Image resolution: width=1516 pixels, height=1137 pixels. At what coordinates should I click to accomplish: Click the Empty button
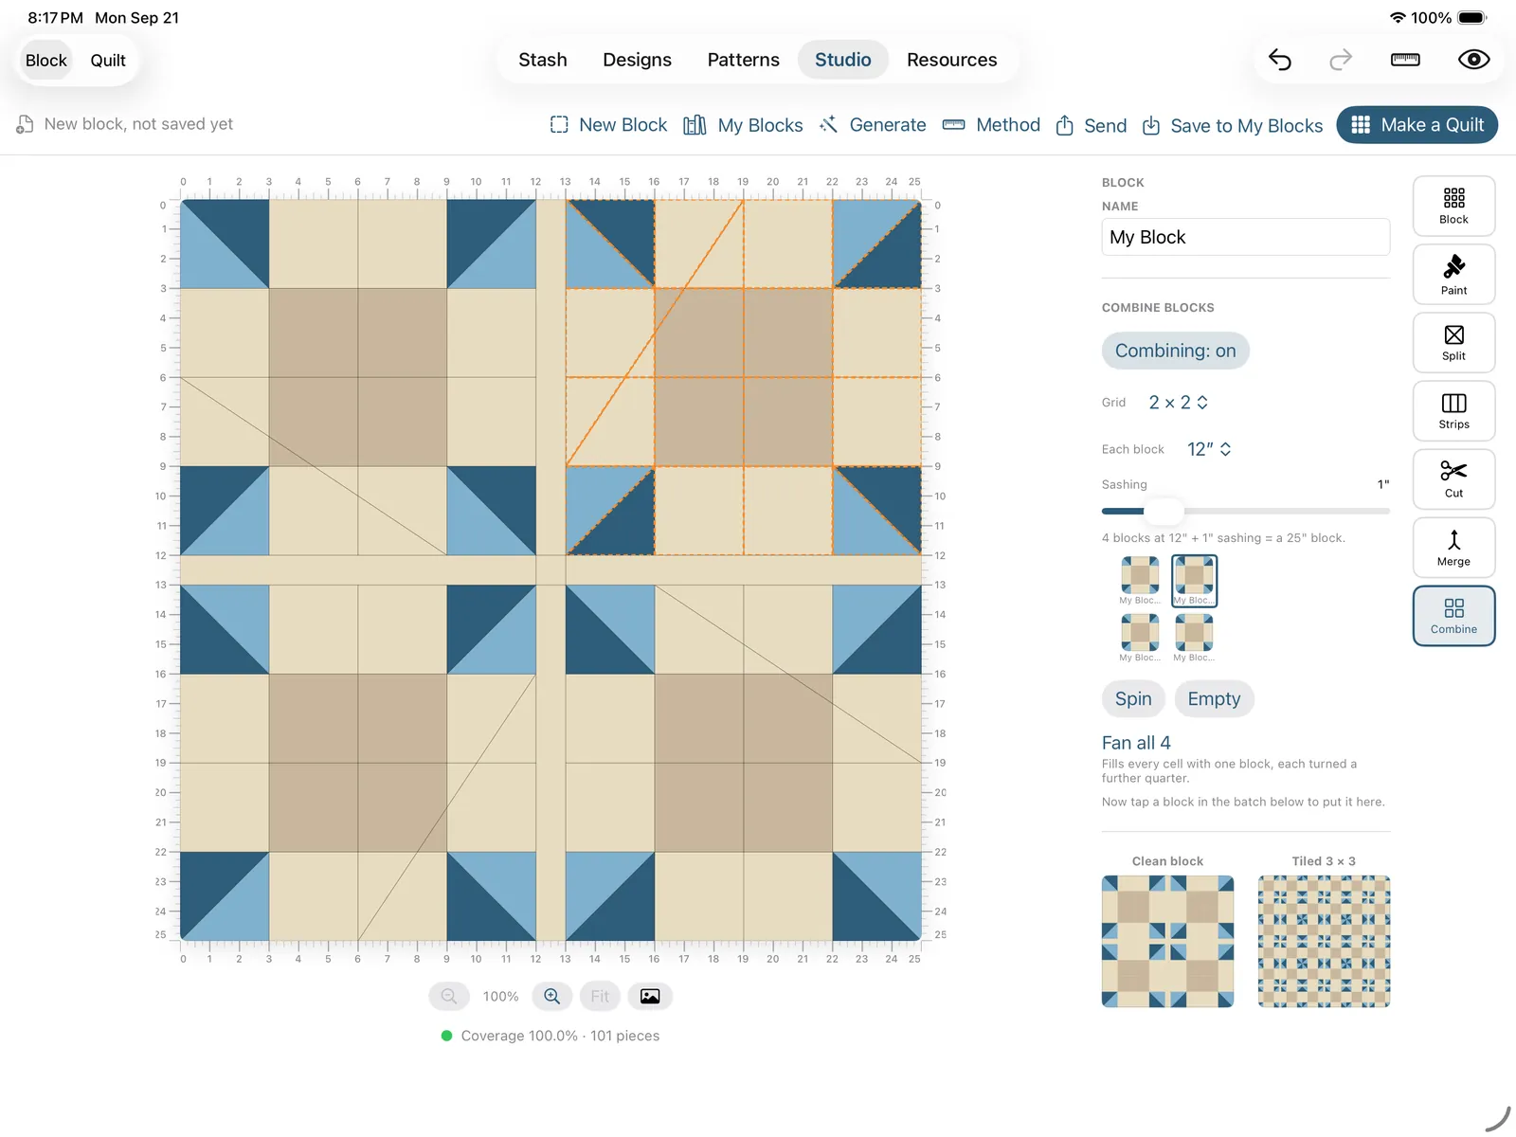1214,699
